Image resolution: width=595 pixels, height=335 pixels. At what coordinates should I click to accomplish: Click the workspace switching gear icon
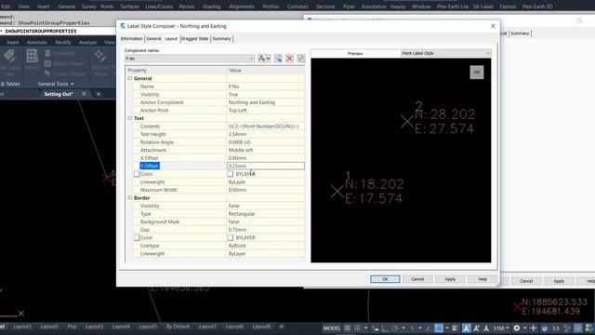517,328
